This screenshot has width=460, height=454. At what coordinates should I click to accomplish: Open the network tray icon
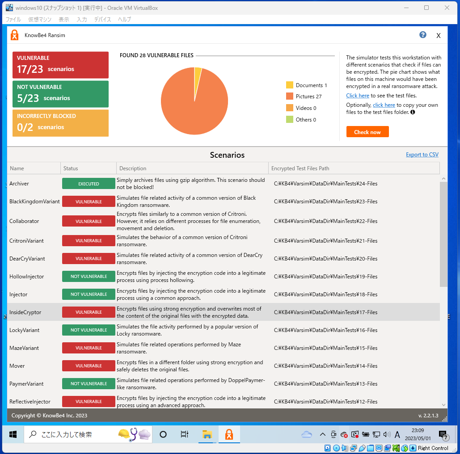click(376, 434)
